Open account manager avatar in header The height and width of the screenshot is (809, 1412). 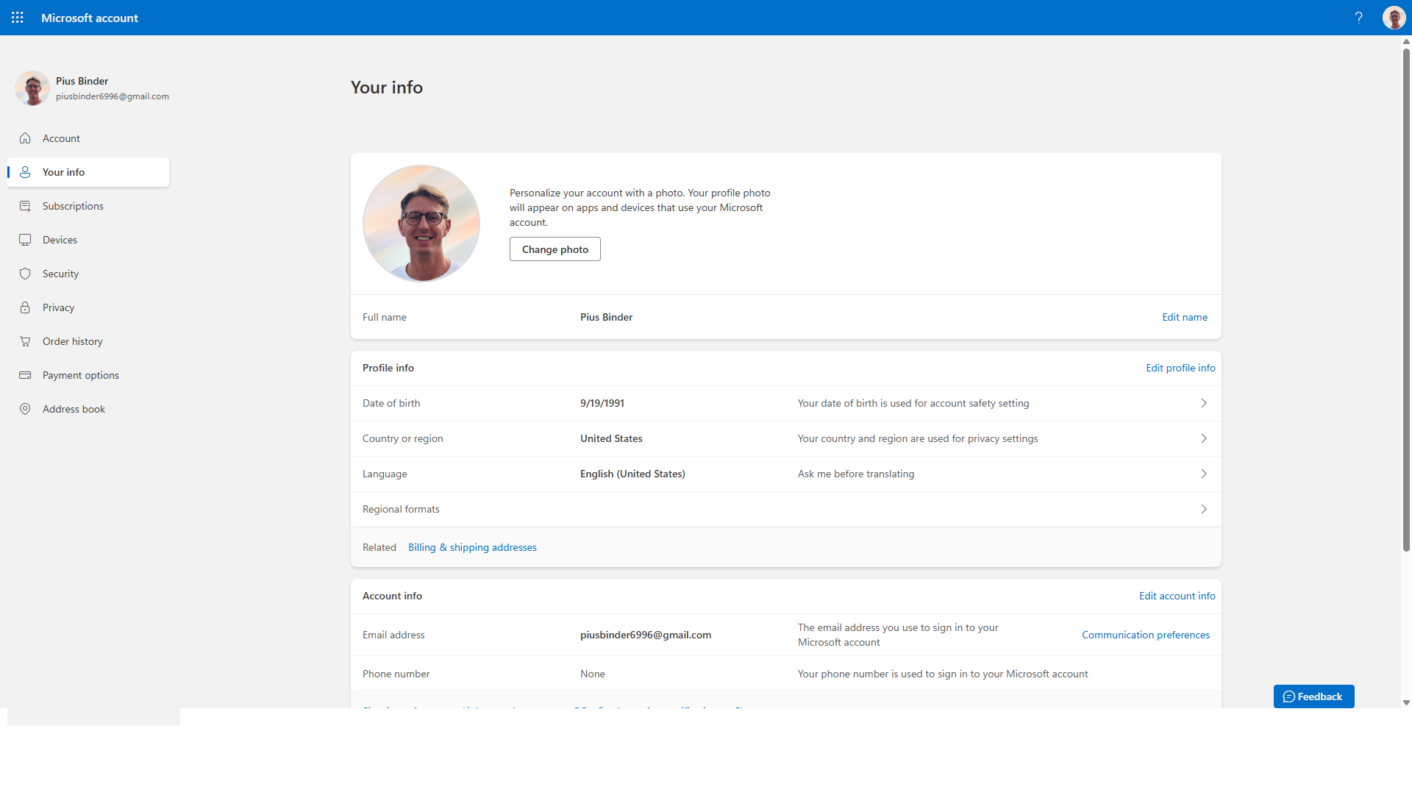point(1394,18)
